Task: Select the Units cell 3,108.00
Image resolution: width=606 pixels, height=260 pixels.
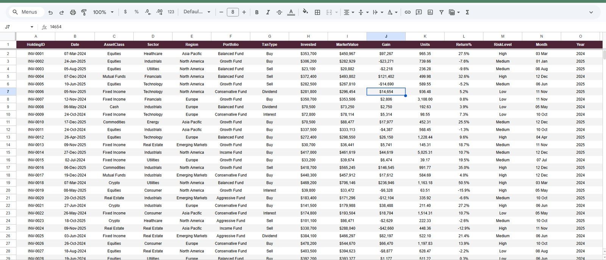Action: pos(425,99)
